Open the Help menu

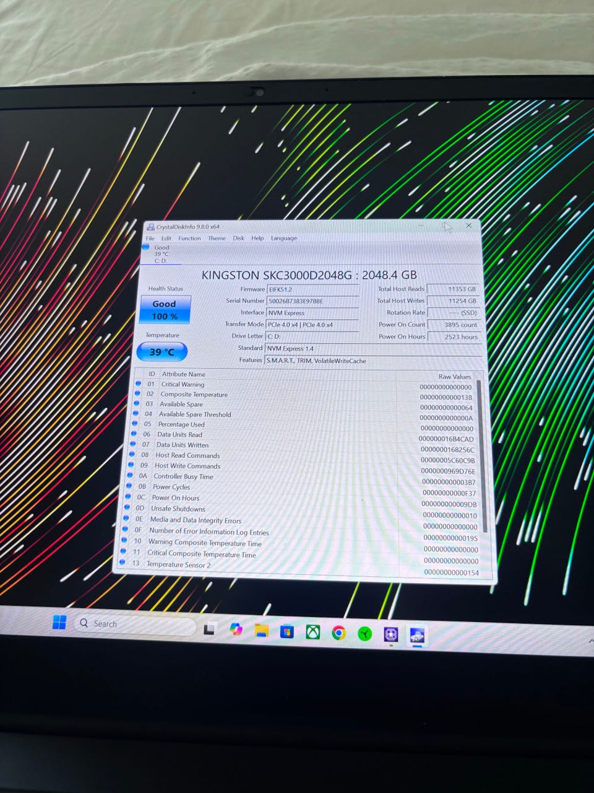(257, 238)
